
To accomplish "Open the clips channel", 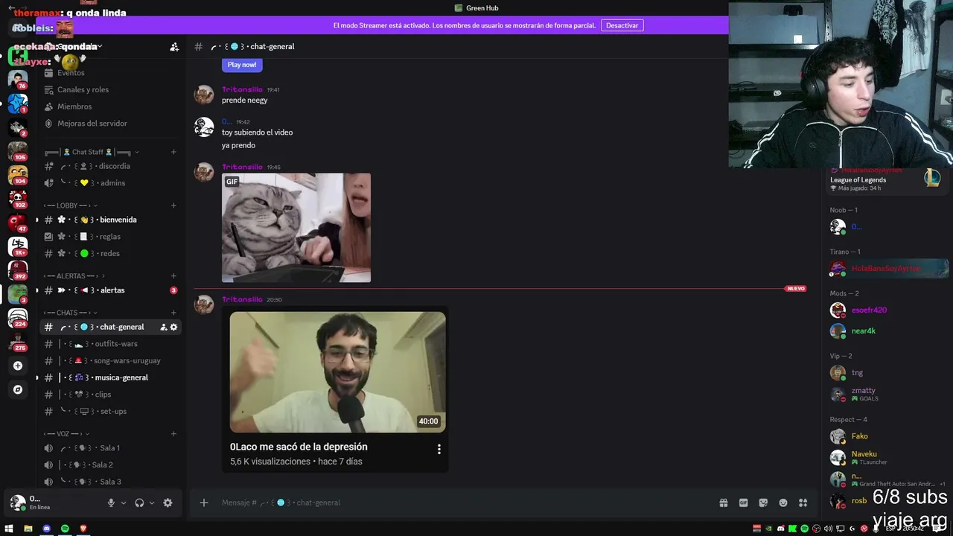I will point(110,395).
